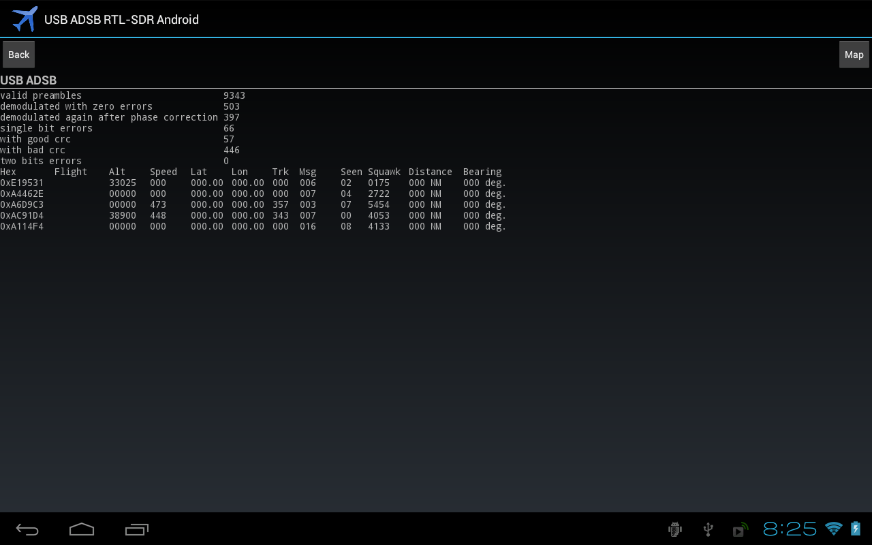Tap the blue airplane app icon

pyautogui.click(x=25, y=19)
